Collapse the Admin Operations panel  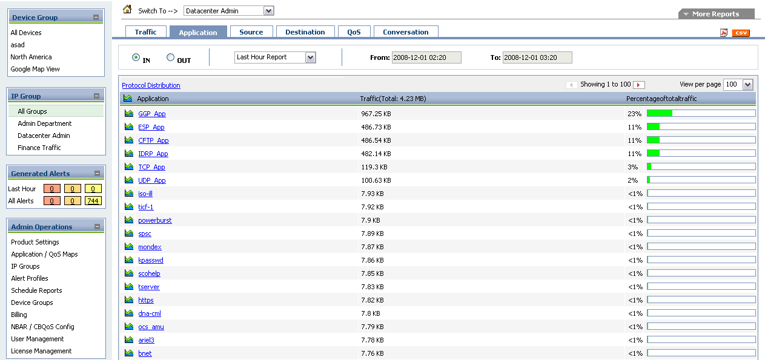pos(96,227)
